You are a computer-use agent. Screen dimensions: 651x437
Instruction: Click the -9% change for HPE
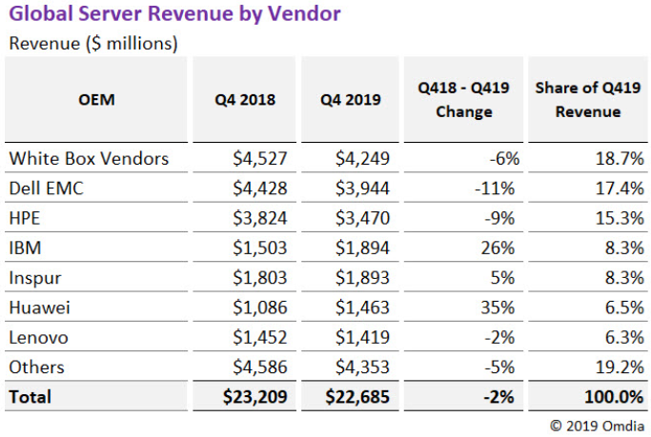(499, 219)
